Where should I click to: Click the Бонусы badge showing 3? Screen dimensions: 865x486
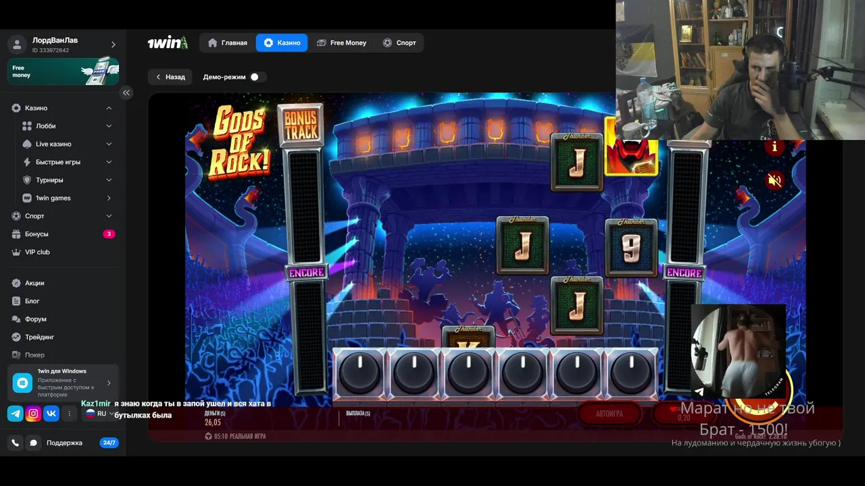coord(108,234)
